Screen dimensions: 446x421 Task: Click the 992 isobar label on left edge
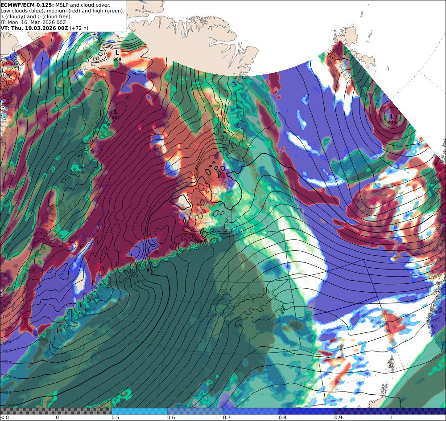pos(7,352)
